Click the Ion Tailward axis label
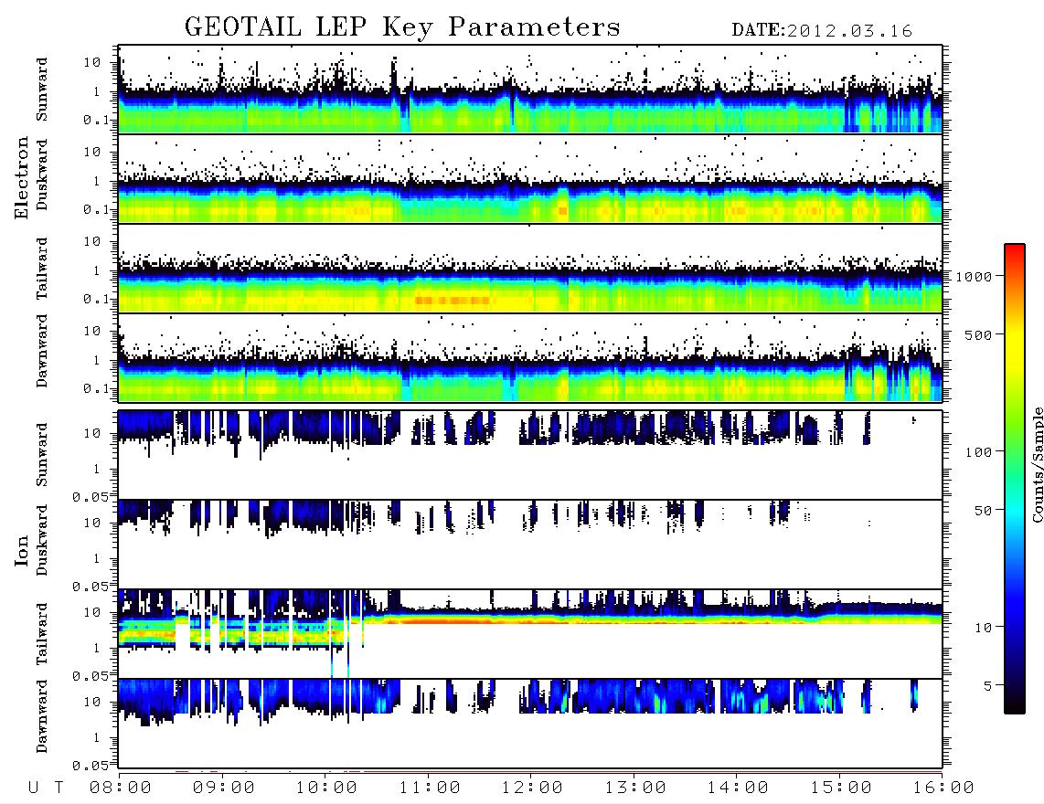This screenshot has height=804, width=1044. (x=42, y=634)
